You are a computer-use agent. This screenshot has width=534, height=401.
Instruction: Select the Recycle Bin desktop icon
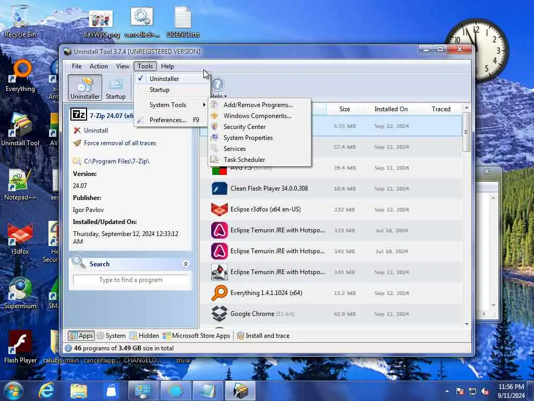(20, 21)
